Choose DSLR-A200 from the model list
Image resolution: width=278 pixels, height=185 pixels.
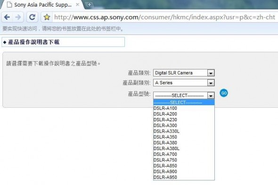[x=184, y=114]
